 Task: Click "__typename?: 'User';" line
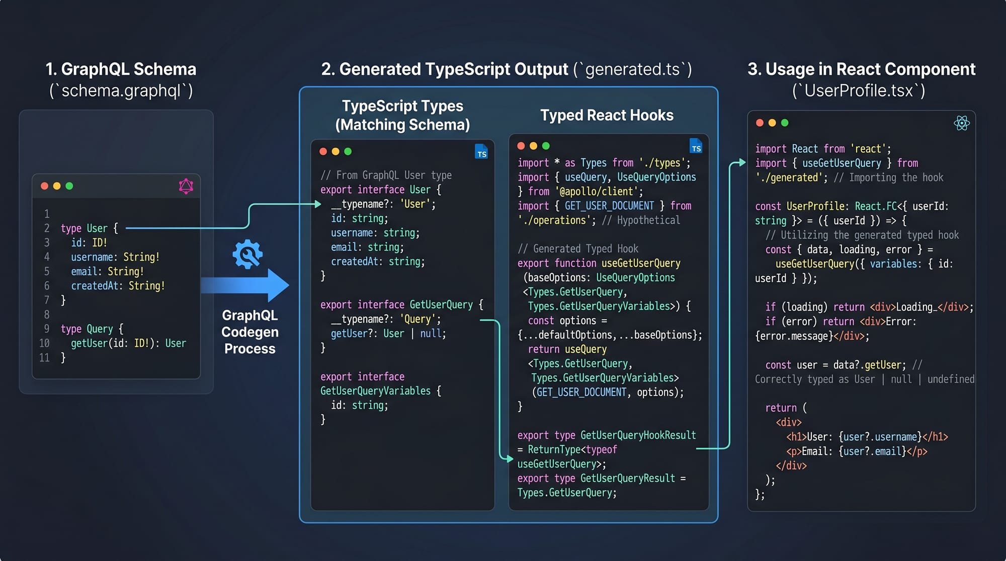click(x=383, y=204)
